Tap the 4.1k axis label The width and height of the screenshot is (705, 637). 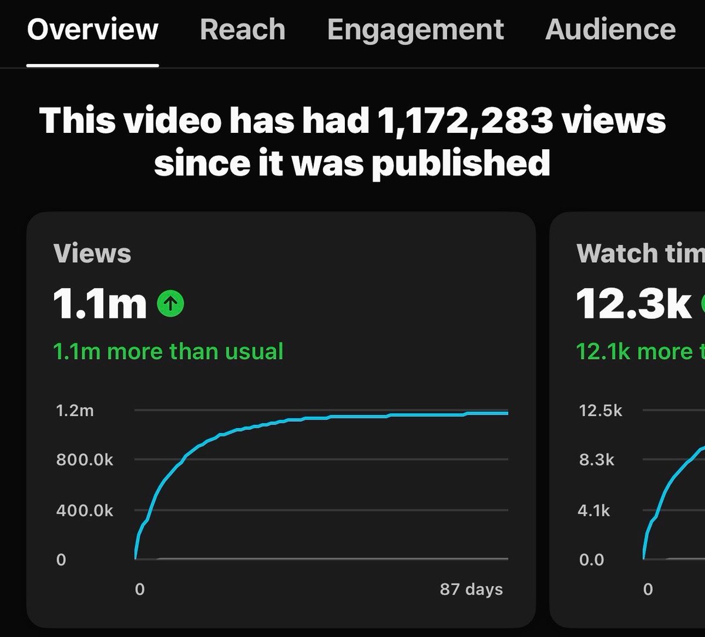(x=595, y=510)
